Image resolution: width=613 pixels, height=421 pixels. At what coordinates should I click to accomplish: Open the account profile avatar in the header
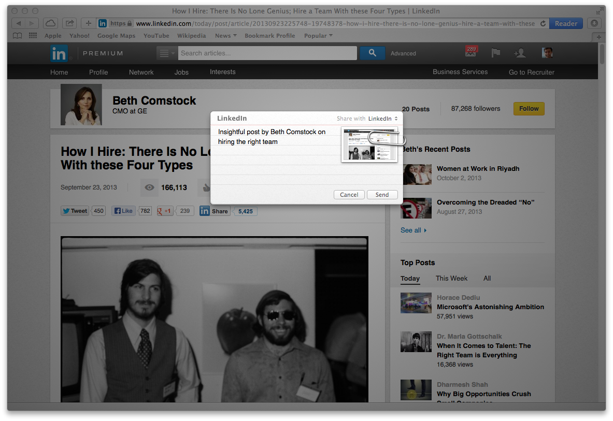pos(547,53)
